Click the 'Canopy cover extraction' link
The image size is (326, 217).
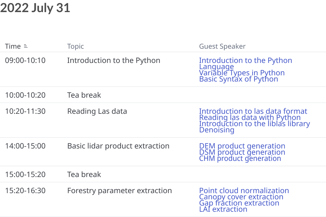[241, 197]
